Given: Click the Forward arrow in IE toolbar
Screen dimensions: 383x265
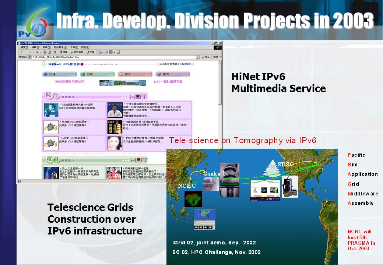Looking at the screenshot, I should (x=37, y=52).
